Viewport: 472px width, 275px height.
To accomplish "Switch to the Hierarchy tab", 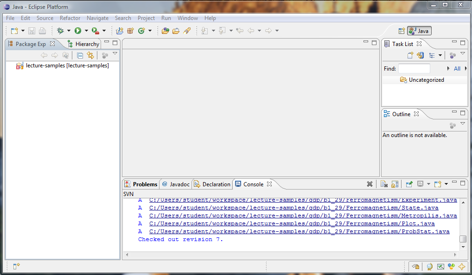I will (x=83, y=44).
